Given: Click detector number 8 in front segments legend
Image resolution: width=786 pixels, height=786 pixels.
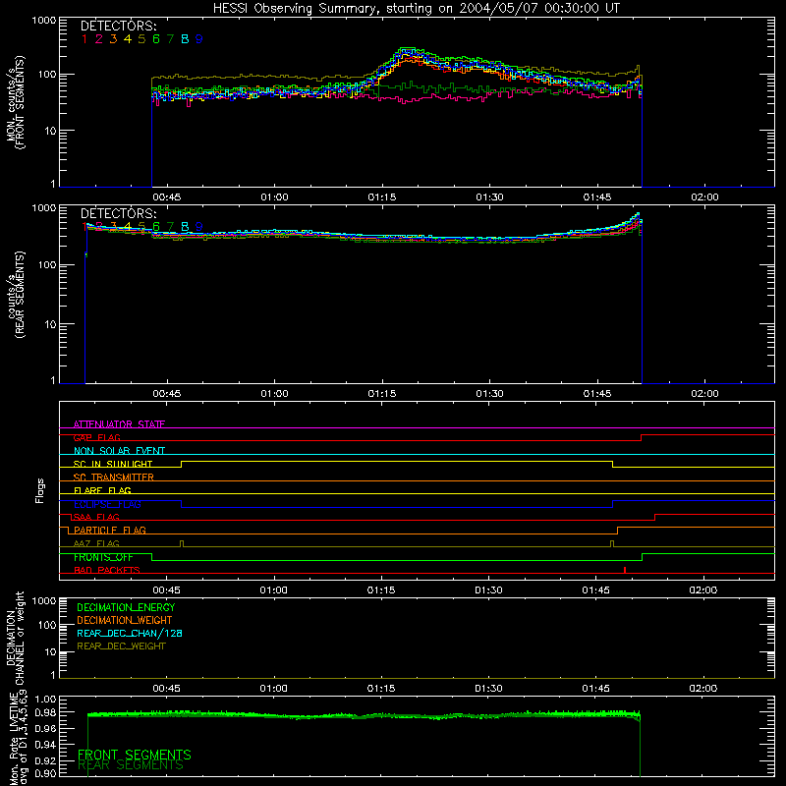Looking at the screenshot, I should coord(185,39).
